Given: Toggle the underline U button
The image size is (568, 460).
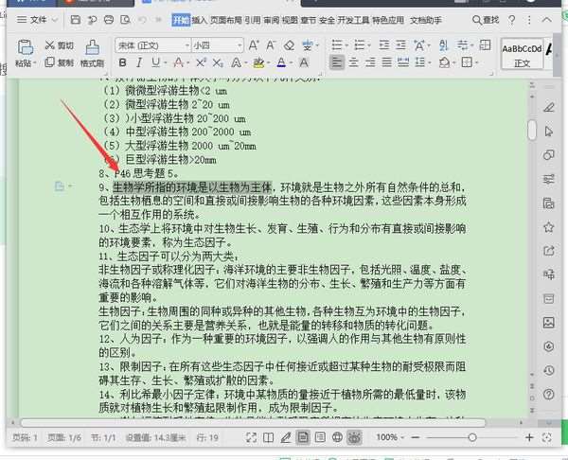Looking at the screenshot, I should (x=156, y=62).
